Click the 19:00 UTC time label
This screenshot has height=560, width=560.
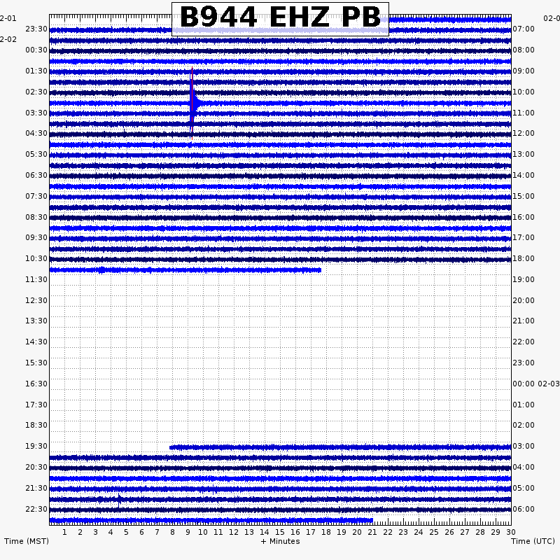(x=524, y=279)
